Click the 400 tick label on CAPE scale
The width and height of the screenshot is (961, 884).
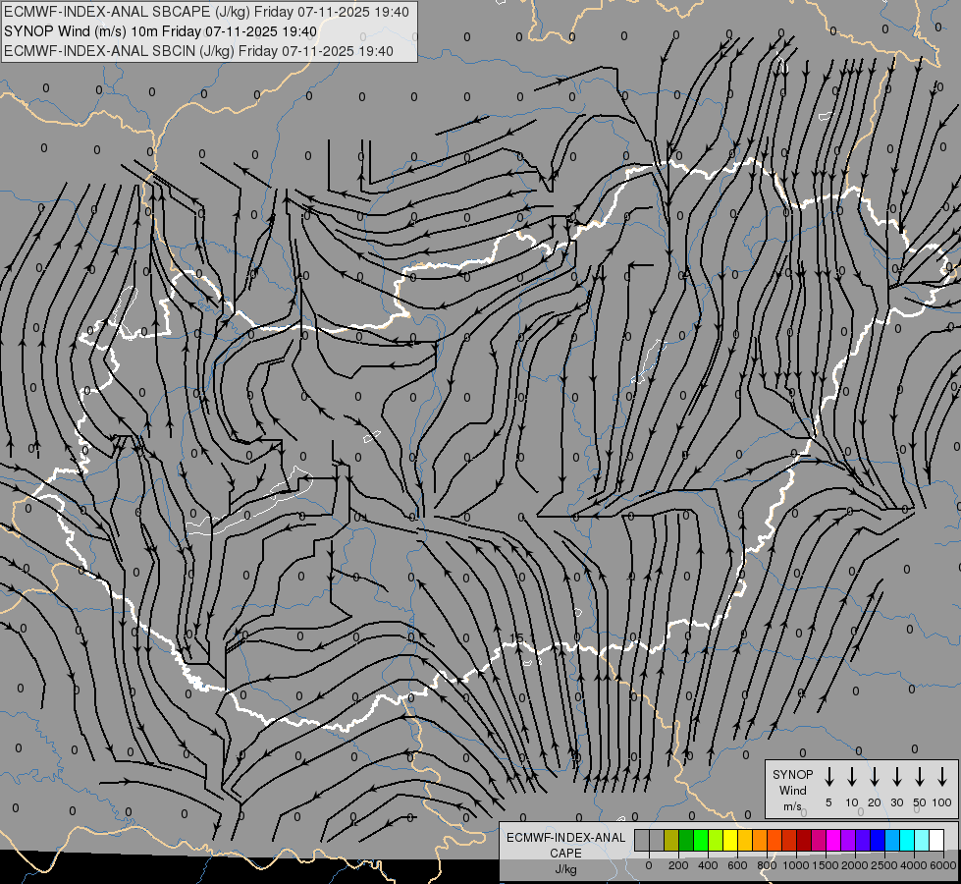tap(708, 865)
